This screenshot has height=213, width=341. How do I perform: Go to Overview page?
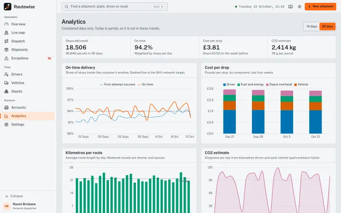[28, 24]
